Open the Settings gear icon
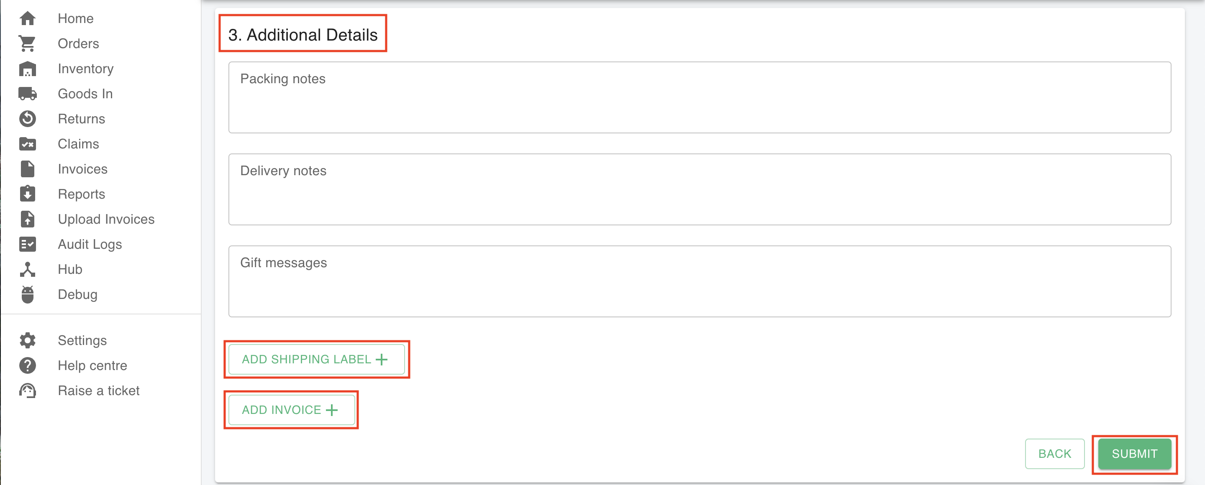Image resolution: width=1205 pixels, height=485 pixels. click(x=28, y=340)
